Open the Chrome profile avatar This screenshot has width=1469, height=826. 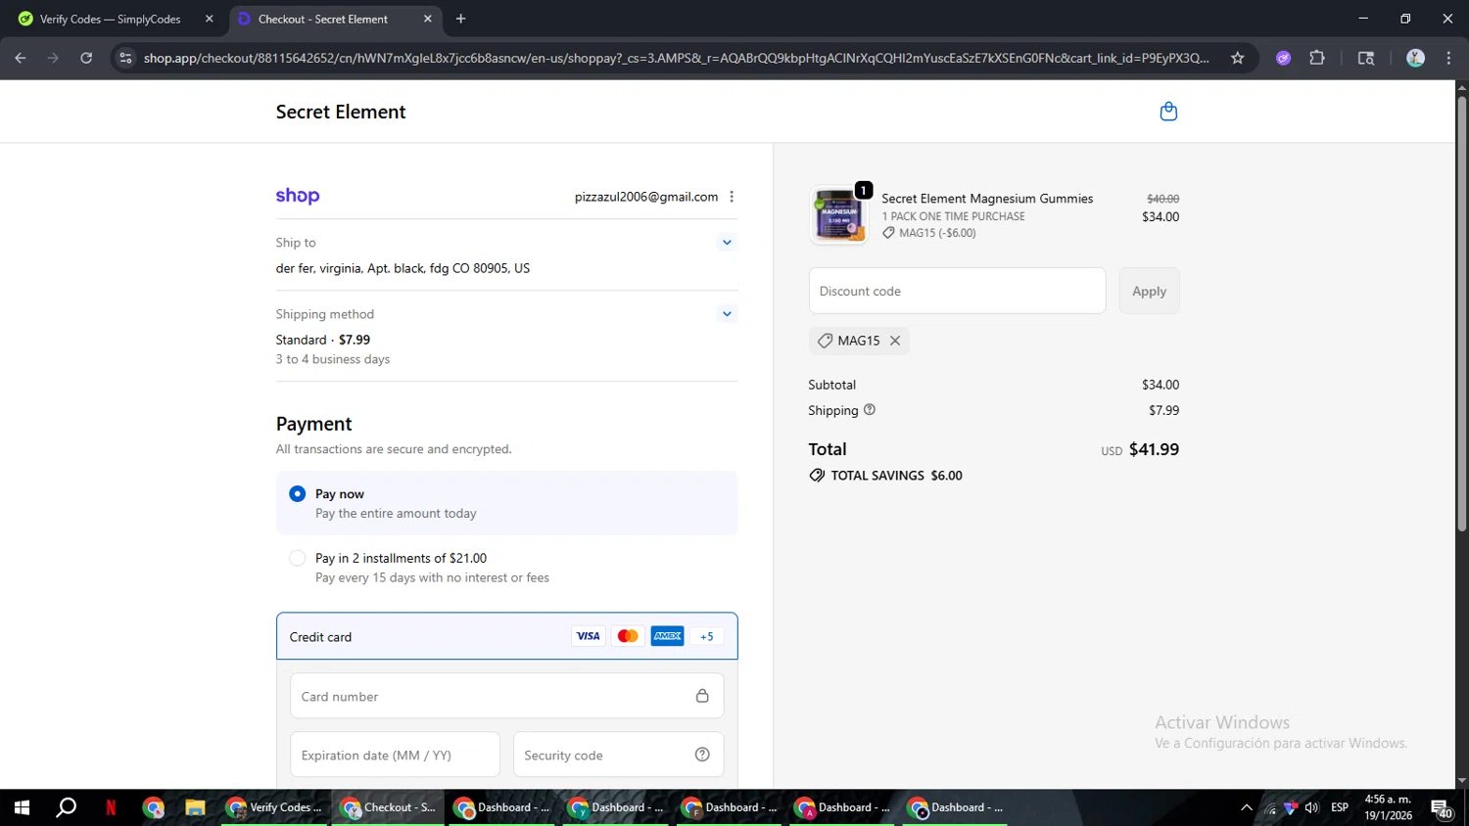click(1415, 58)
